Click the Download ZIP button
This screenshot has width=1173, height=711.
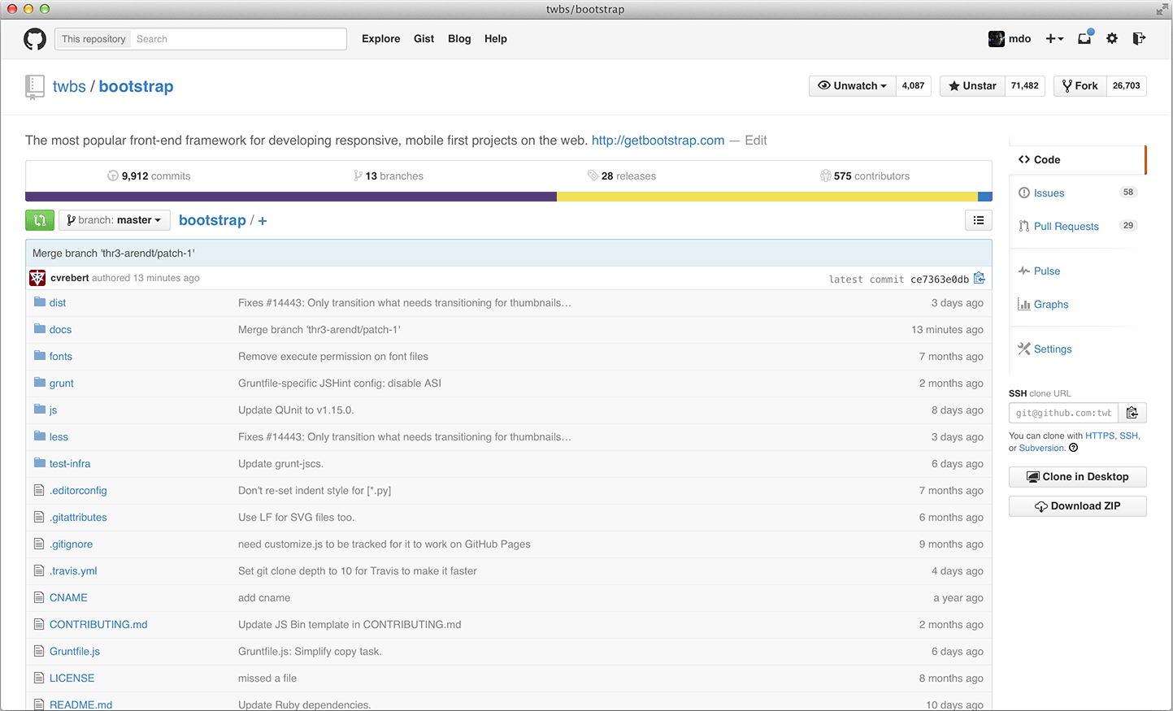pyautogui.click(x=1077, y=505)
